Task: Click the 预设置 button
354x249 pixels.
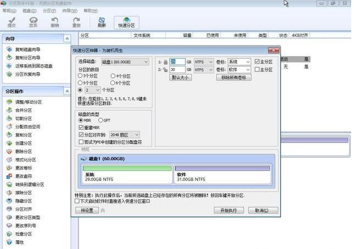Action: click(87, 211)
